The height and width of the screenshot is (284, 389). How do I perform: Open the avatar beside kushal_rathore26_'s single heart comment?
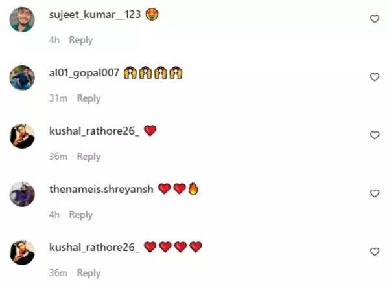22,136
